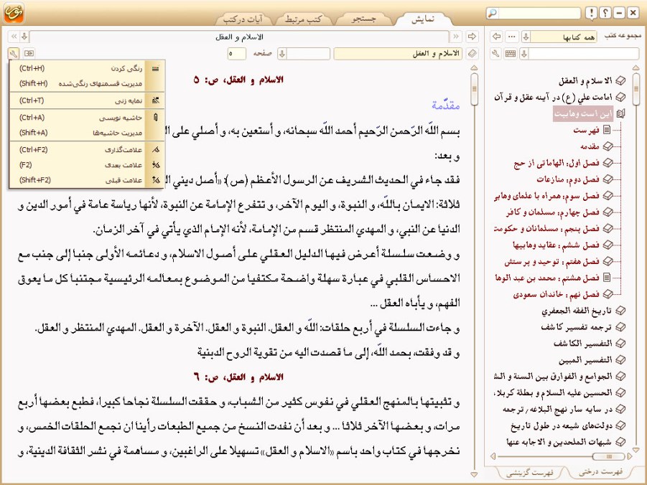
Task: Open فصل نهم: خاندان سعودی
Action: point(557,294)
